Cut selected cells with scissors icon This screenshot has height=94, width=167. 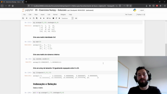(x=30, y=18)
